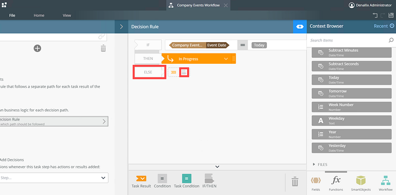
Task: Close the Company Events Workflow tab
Action: 226,5
